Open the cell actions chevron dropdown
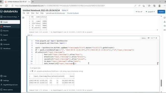The width and height of the screenshot is (166, 93). (x=152, y=38)
